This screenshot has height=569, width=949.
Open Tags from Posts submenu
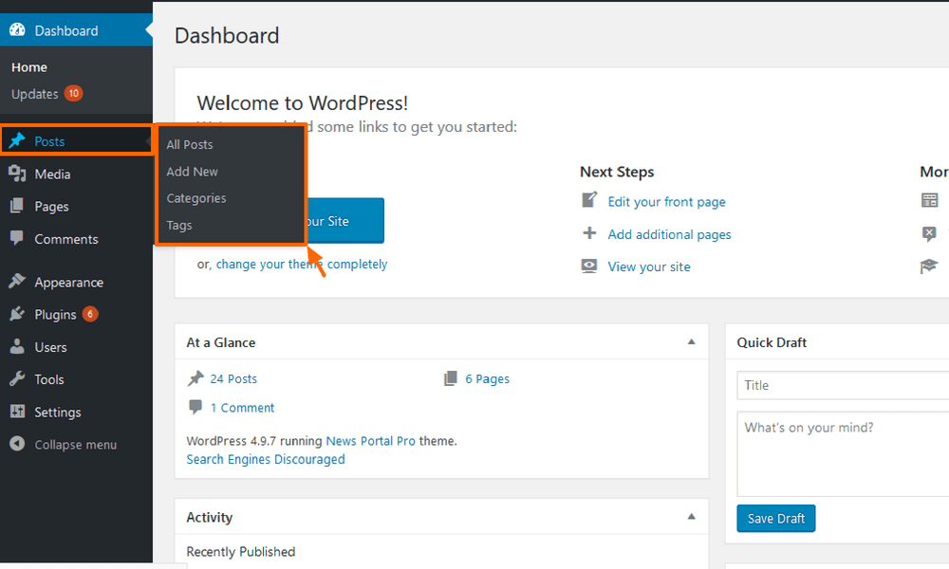[179, 226]
